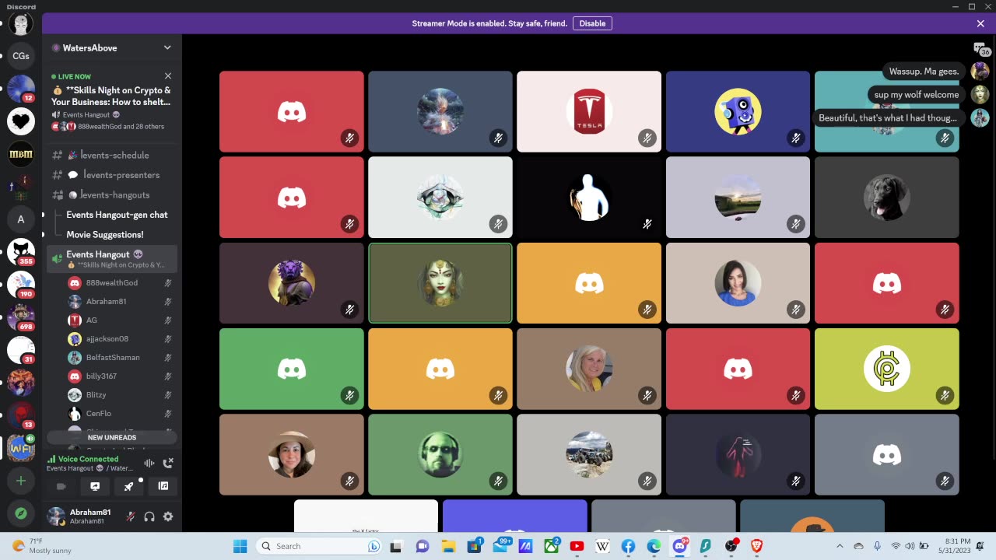
Task: Open the white heart server icon
Action: click(21, 121)
